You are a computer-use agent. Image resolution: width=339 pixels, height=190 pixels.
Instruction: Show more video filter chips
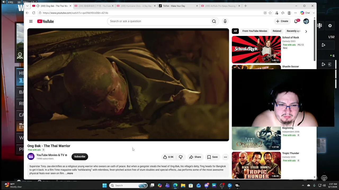(306, 31)
